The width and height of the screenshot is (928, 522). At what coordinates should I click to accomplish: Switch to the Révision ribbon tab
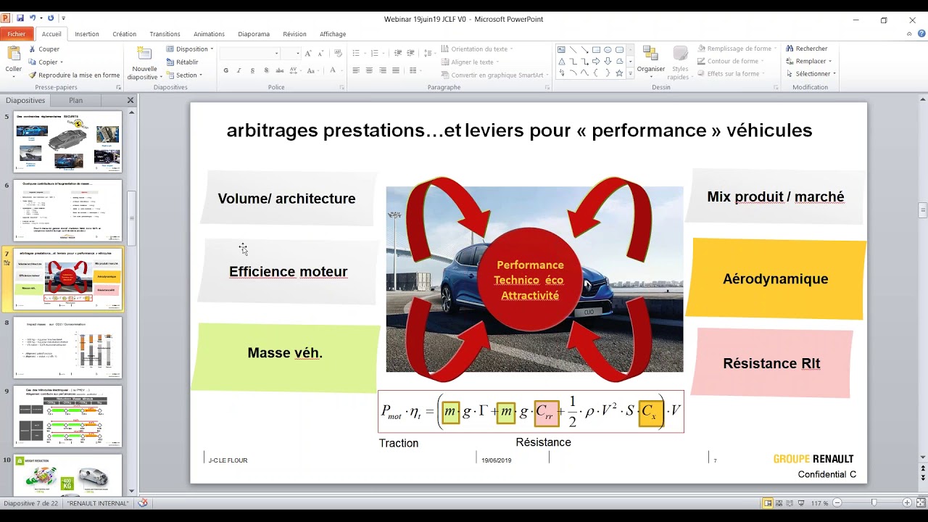[x=294, y=34]
